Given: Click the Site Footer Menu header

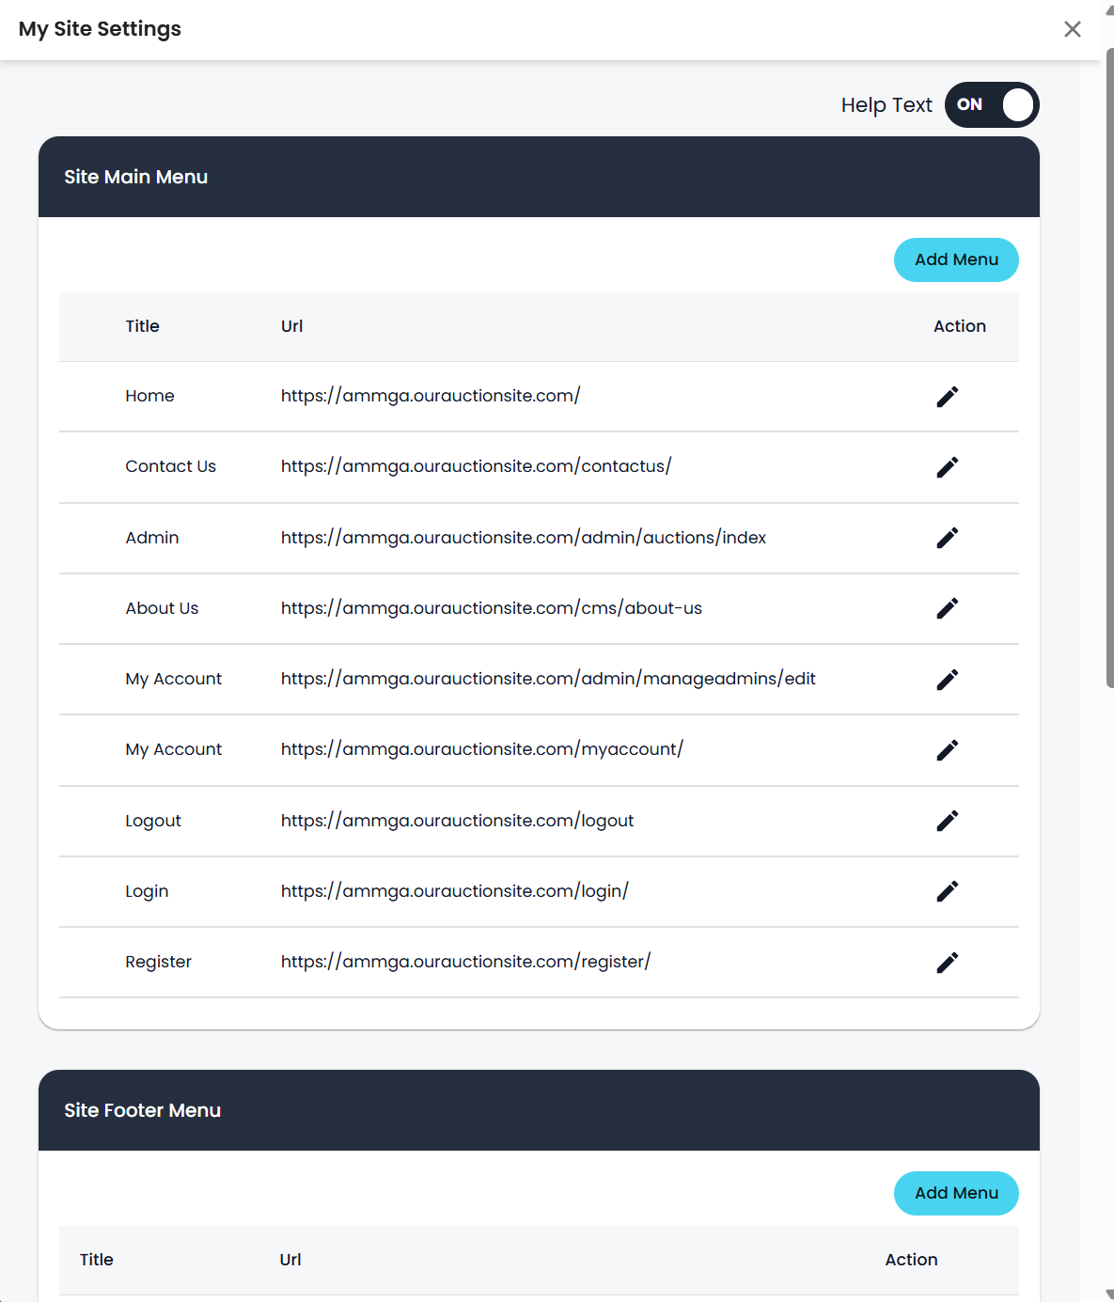Looking at the screenshot, I should pyautogui.click(x=143, y=1110).
